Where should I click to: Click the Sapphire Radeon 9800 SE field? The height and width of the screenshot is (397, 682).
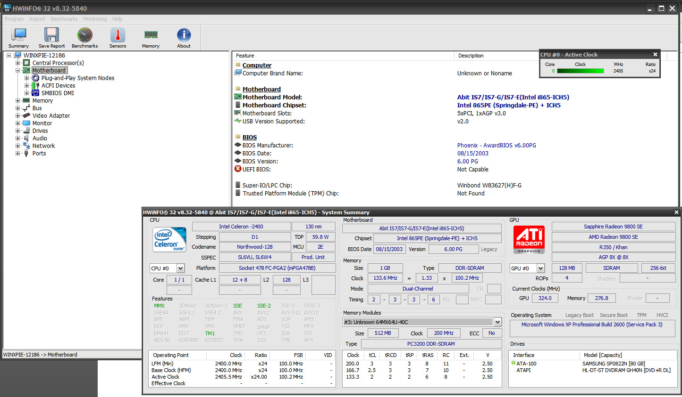(613, 227)
